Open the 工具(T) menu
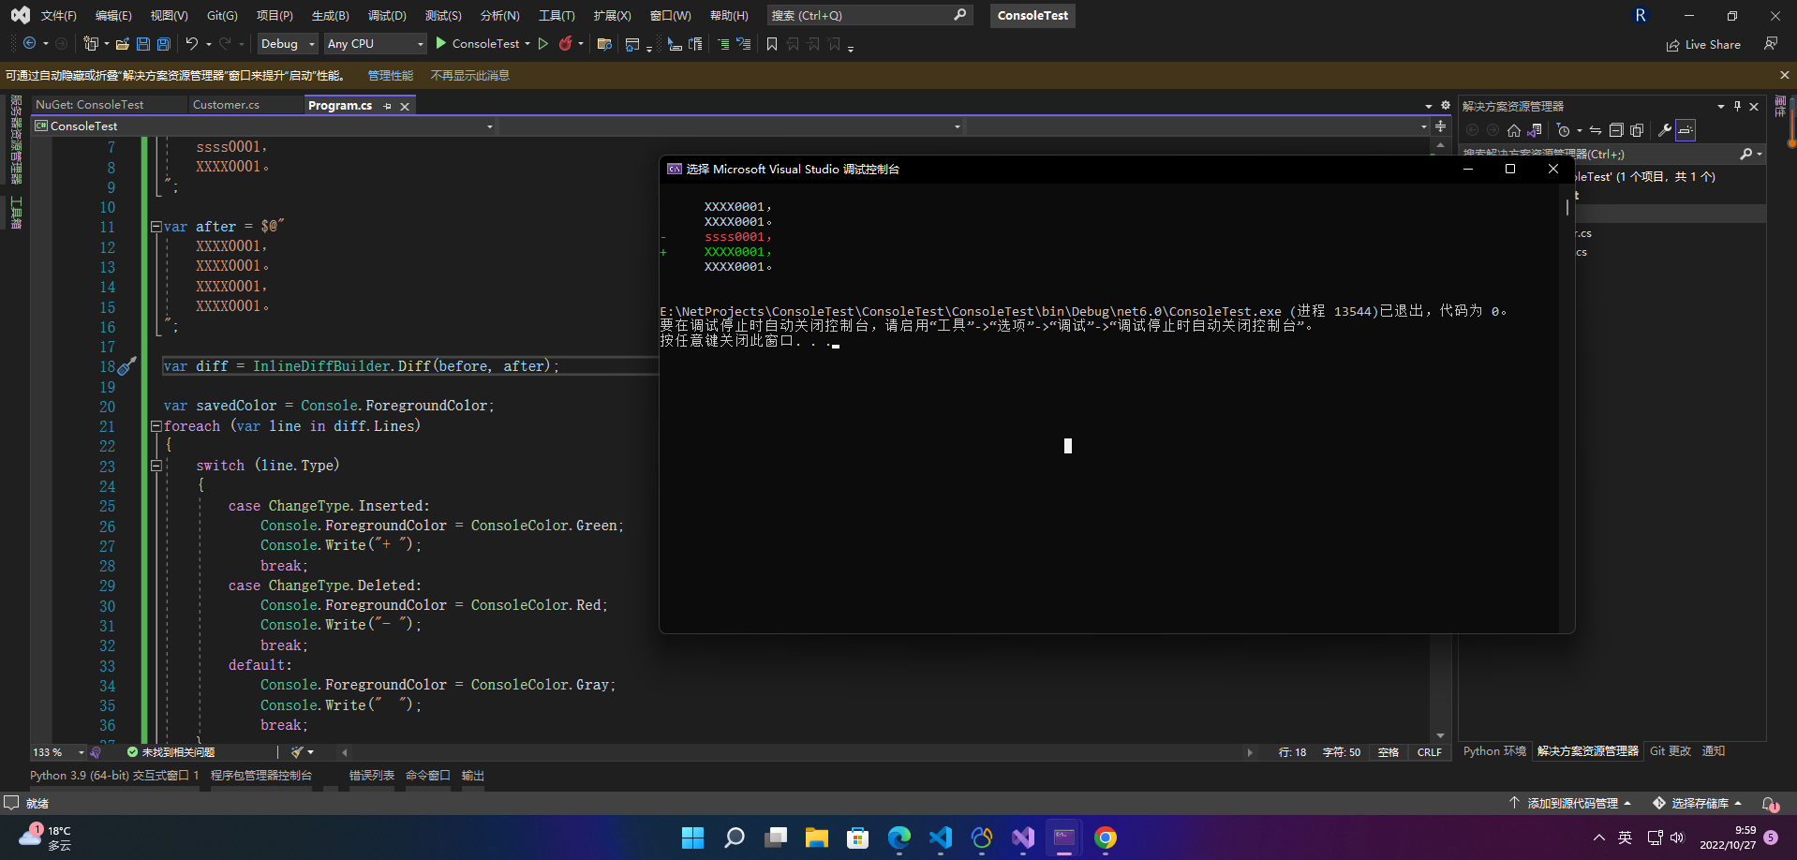 click(557, 16)
